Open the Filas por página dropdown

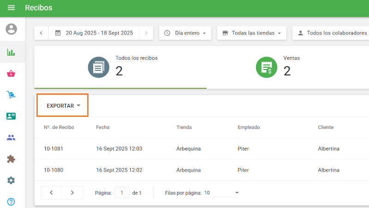click(x=221, y=193)
